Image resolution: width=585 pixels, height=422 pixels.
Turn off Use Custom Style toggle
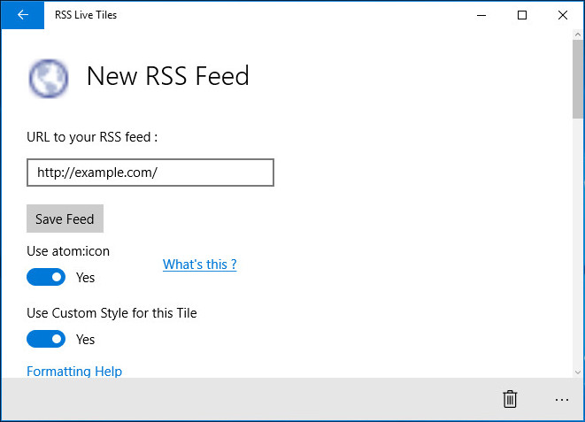pos(46,339)
